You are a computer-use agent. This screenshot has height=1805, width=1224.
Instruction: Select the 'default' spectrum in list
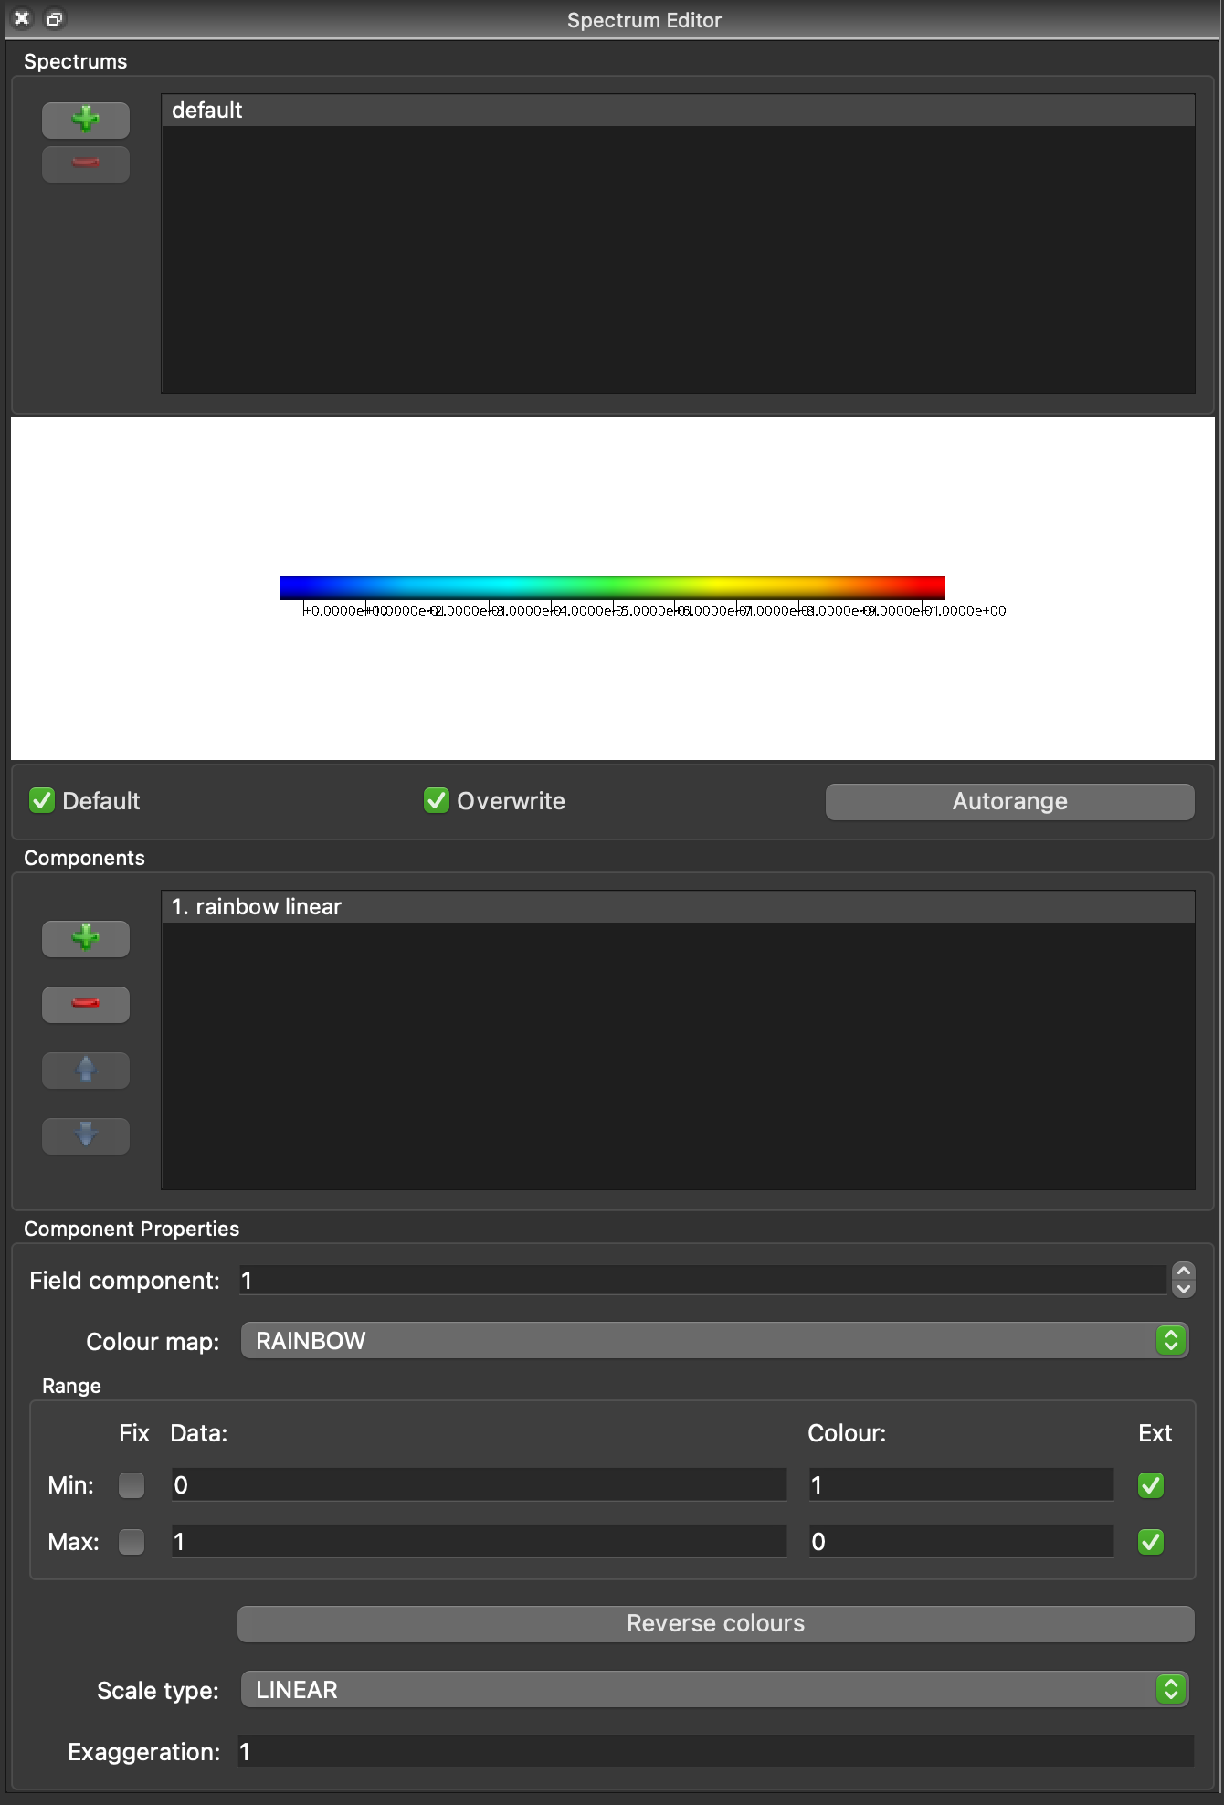pyautogui.click(x=678, y=111)
